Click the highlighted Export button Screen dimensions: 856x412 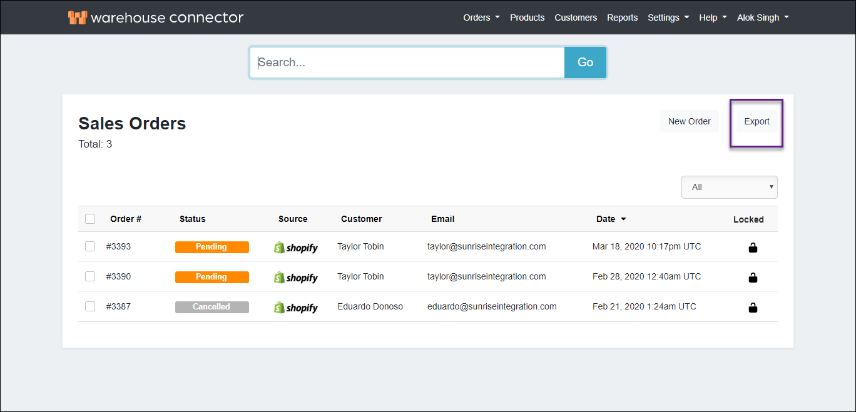pos(756,121)
